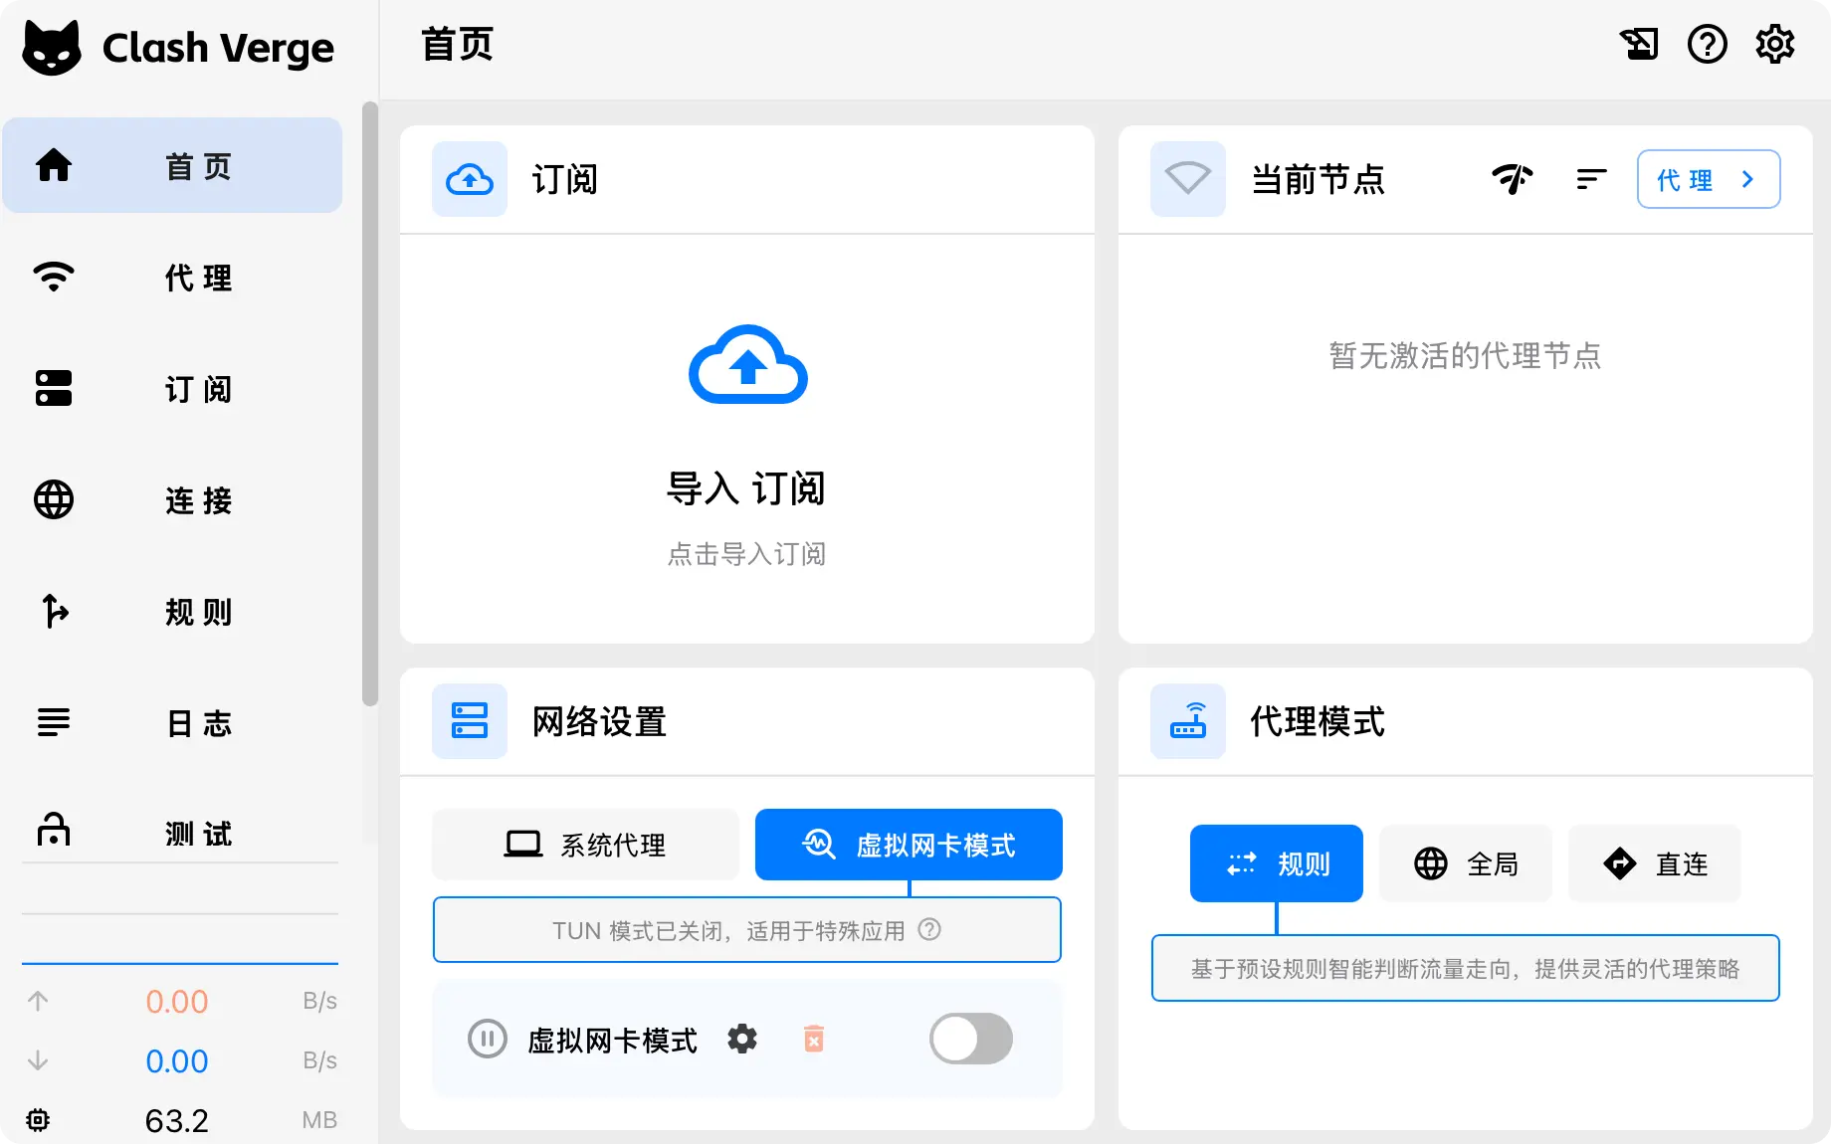Switch network setting to 系统代理

585,845
